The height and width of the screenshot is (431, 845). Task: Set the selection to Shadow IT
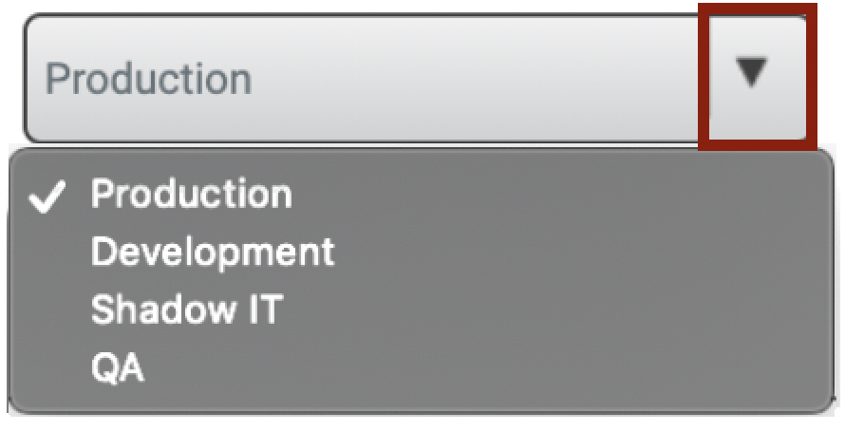point(186,309)
